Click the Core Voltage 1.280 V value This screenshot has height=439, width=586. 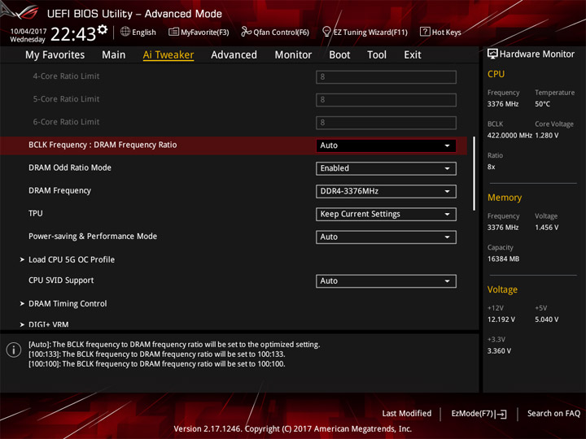546,135
